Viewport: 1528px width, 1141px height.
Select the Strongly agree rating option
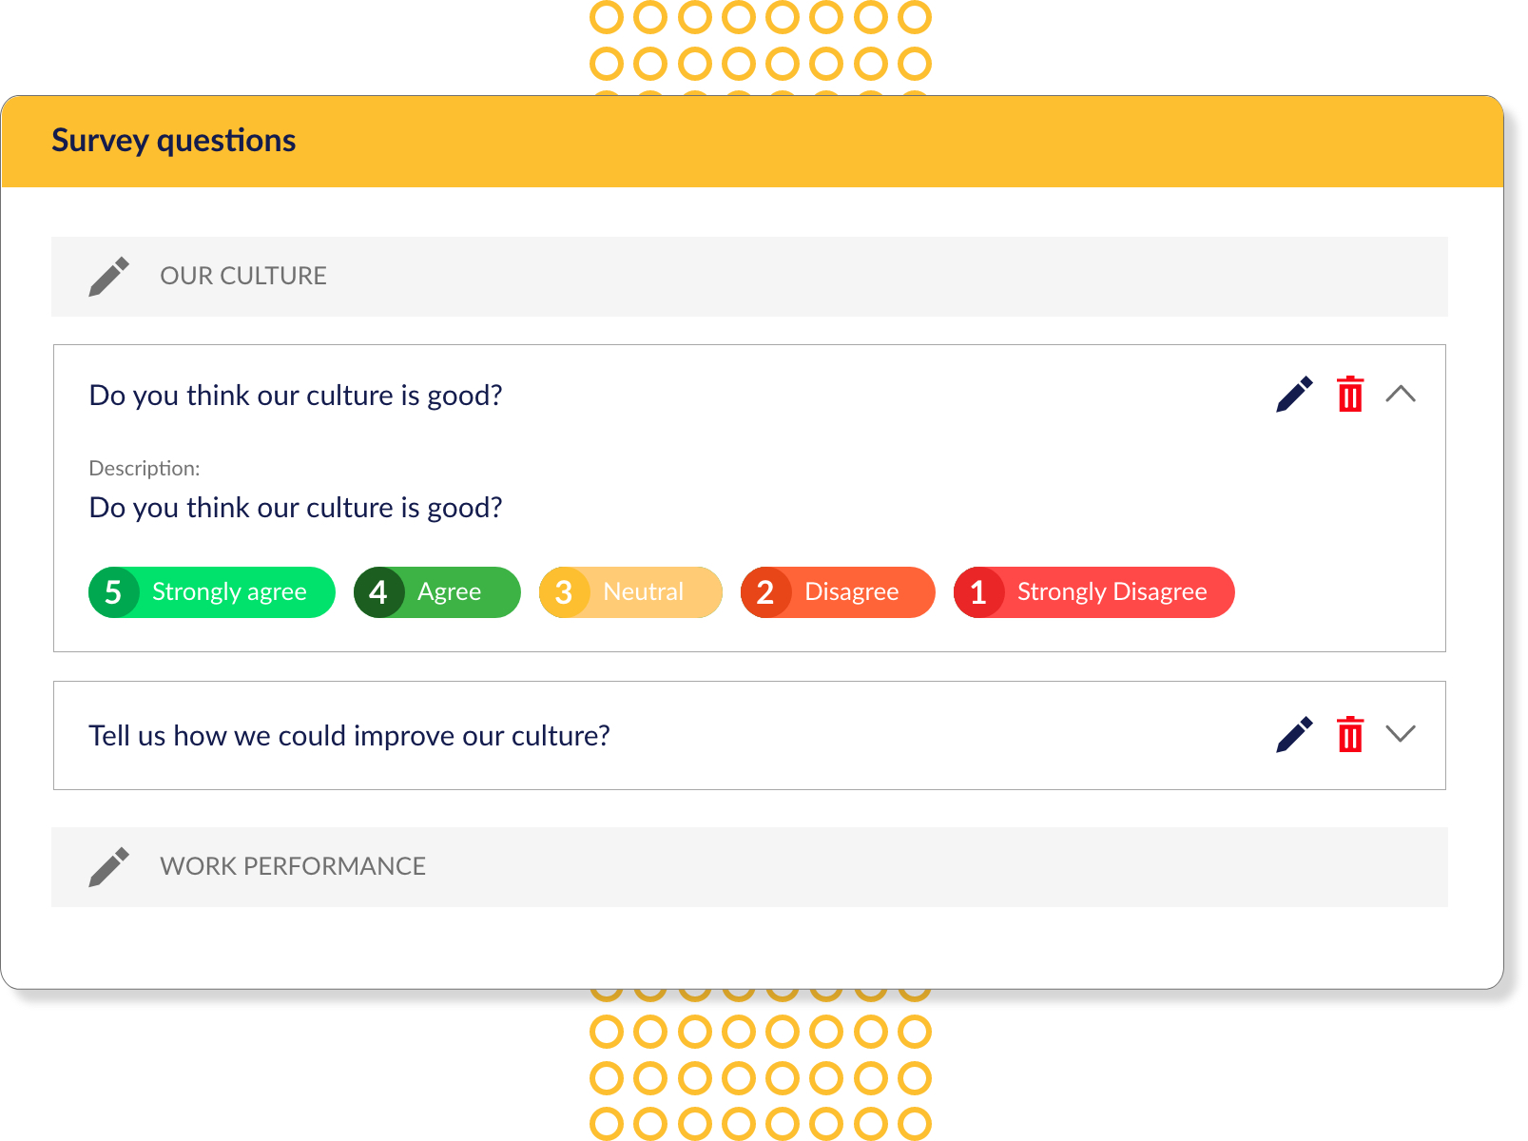click(x=212, y=592)
